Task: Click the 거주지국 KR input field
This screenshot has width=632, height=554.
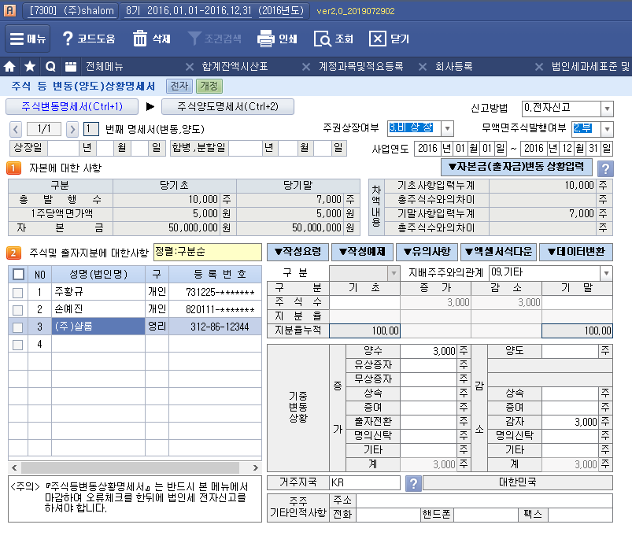Action: [x=364, y=482]
